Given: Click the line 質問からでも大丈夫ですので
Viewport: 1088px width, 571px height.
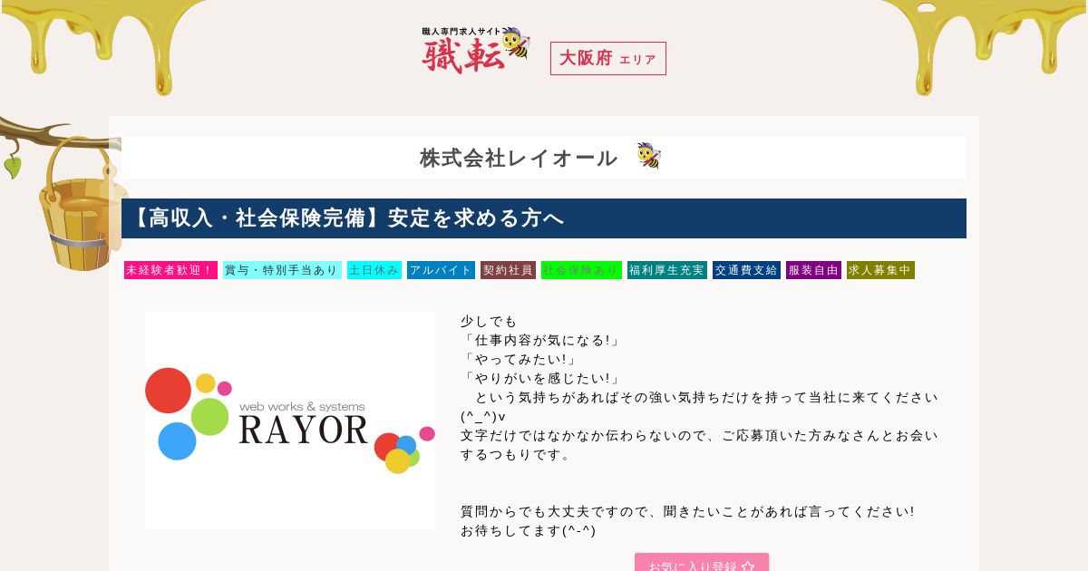Looking at the screenshot, I should (687, 512).
